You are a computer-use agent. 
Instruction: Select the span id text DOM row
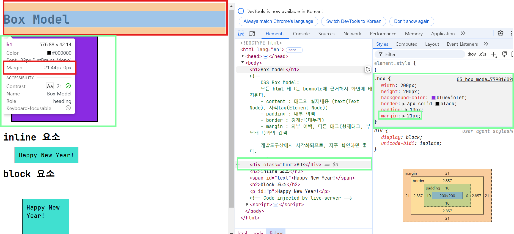pos(302,178)
